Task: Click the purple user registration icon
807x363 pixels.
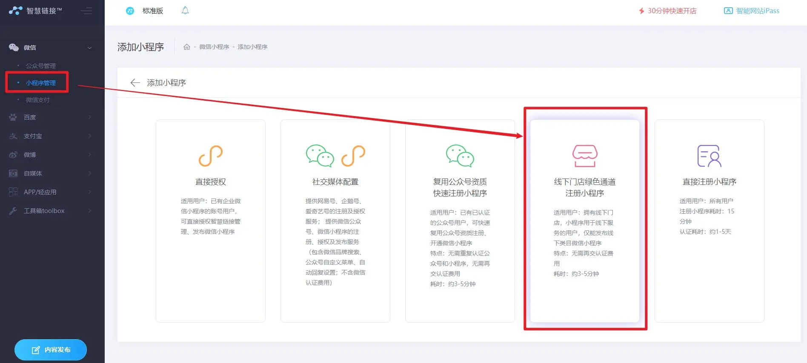Action: [x=709, y=156]
